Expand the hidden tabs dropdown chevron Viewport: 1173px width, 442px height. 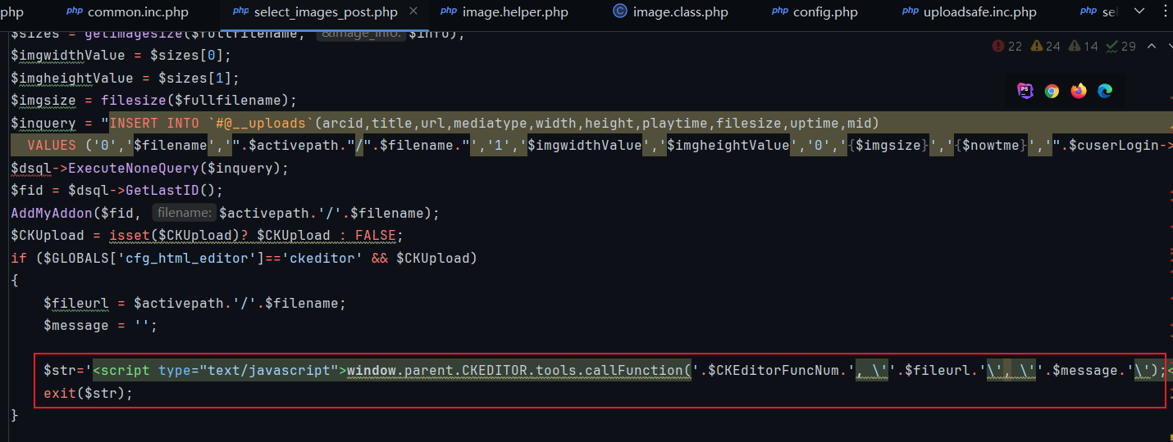point(1139,11)
